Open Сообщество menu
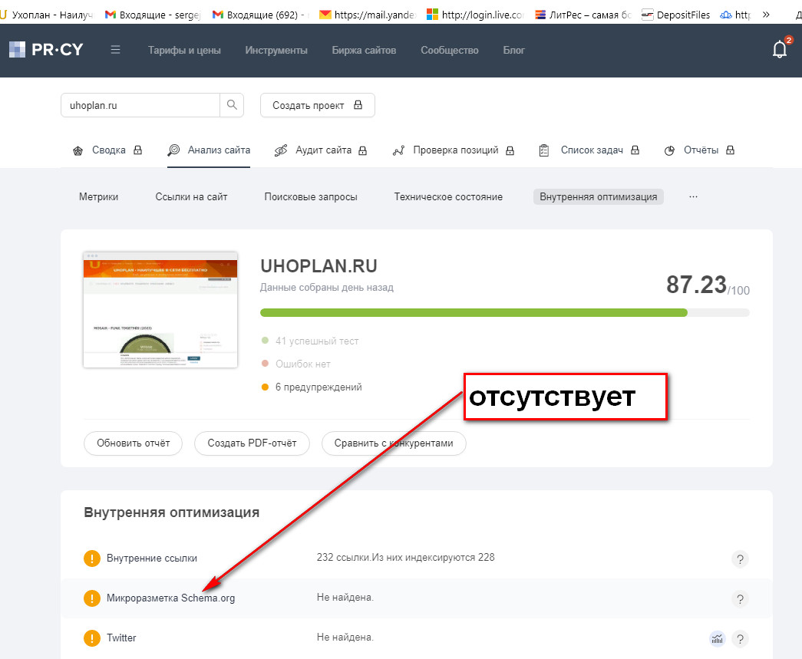The width and height of the screenshot is (802, 659). [x=450, y=50]
